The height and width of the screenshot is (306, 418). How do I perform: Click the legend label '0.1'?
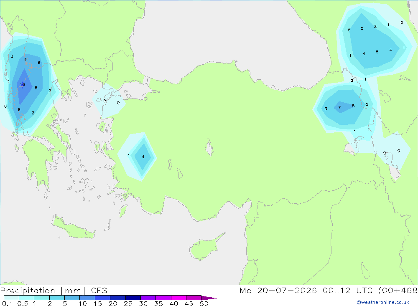click(x=7, y=303)
